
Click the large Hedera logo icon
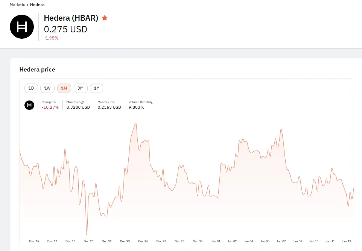coord(22,27)
